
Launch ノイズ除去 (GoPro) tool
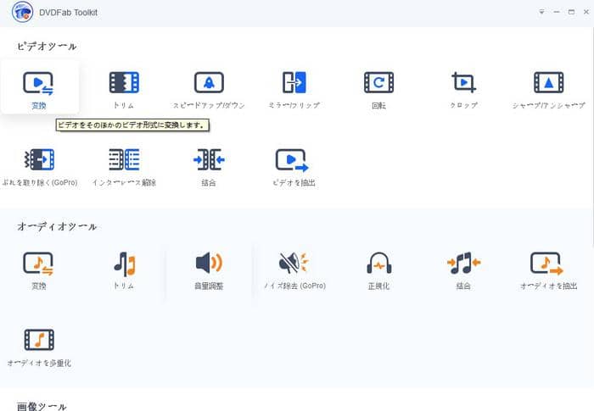(x=294, y=269)
